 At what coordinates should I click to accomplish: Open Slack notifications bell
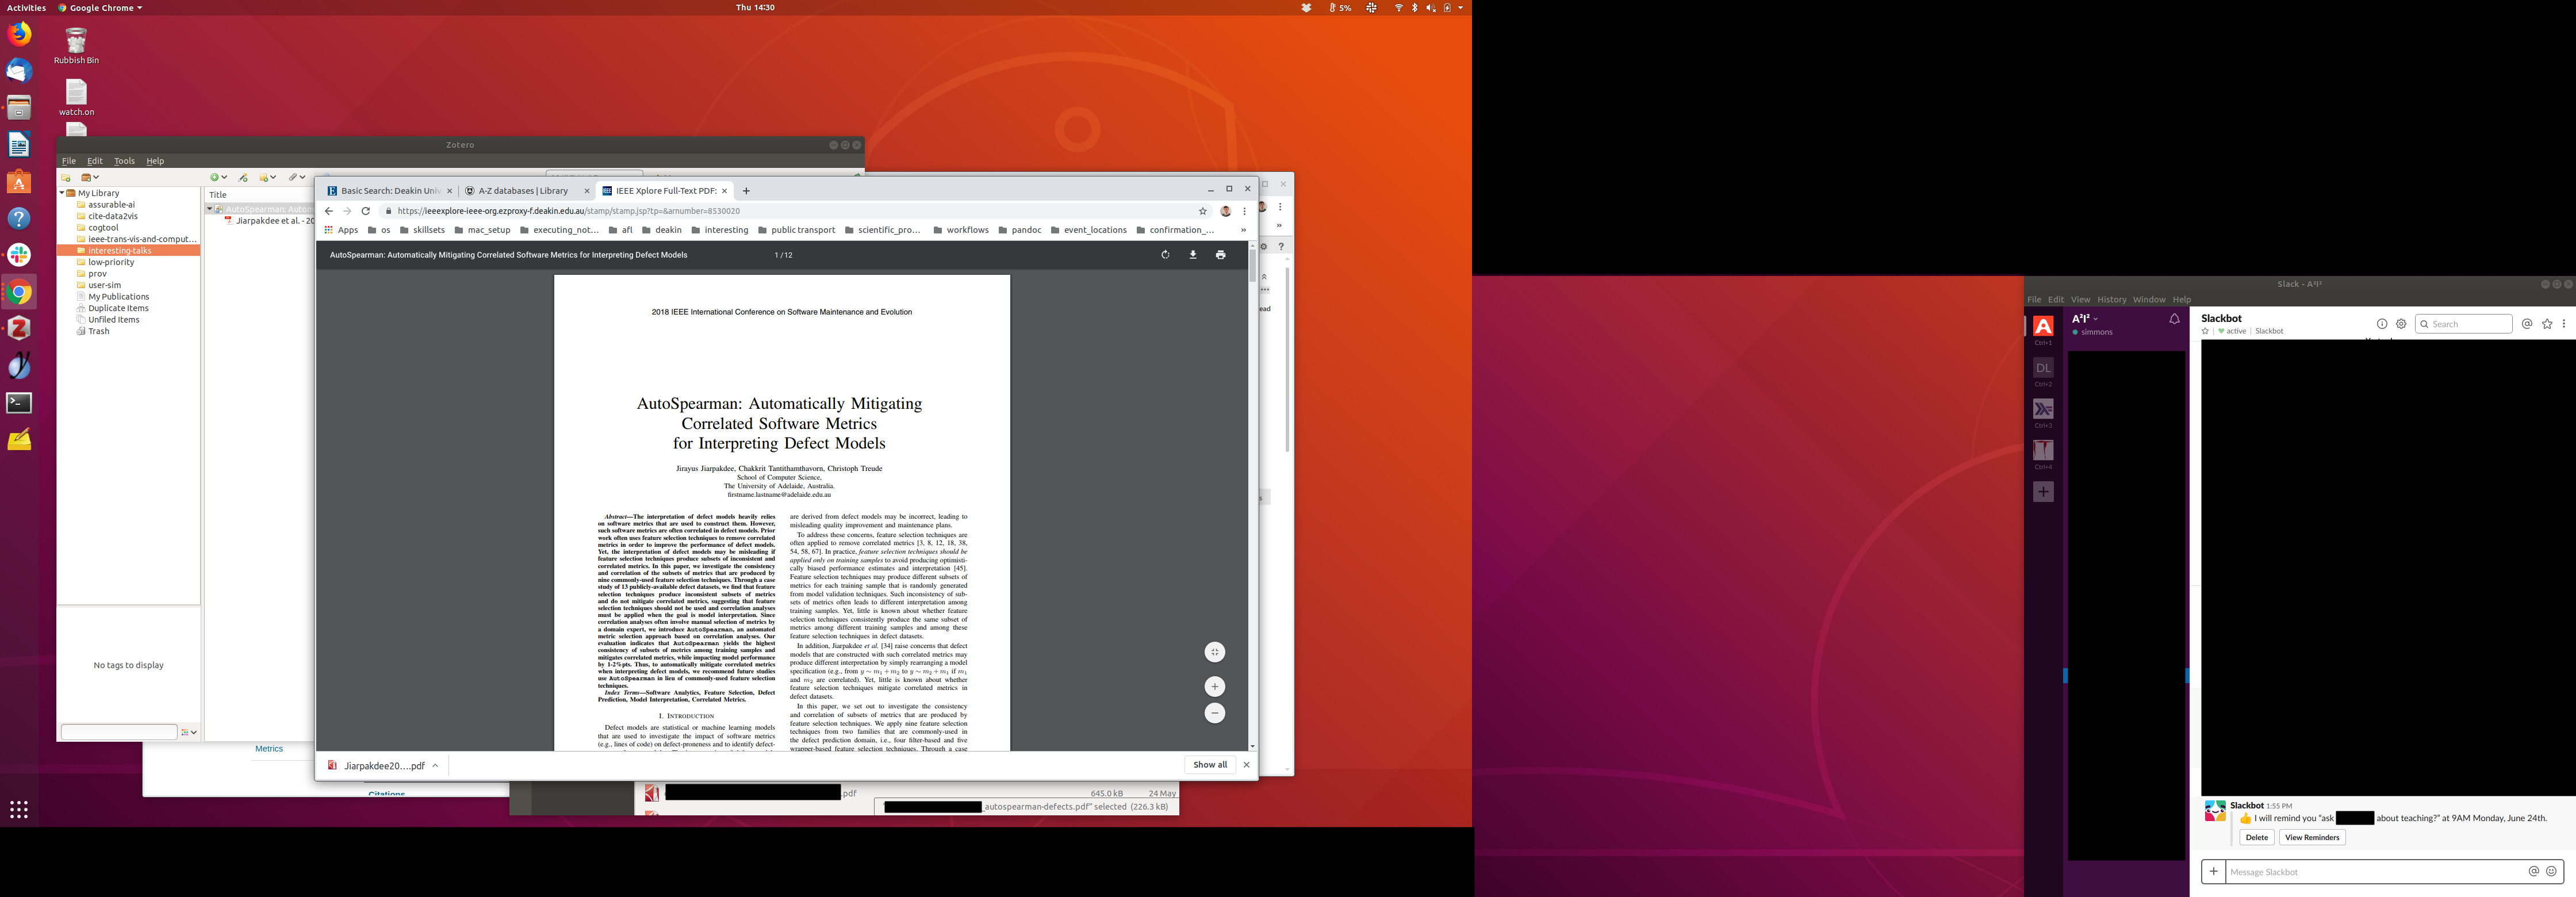[2174, 319]
